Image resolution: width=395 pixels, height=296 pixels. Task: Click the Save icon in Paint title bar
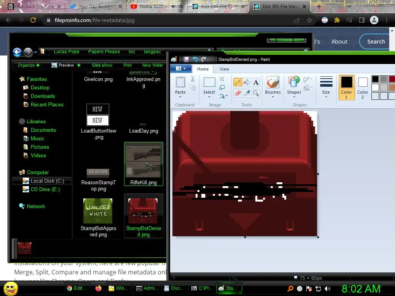click(186, 59)
